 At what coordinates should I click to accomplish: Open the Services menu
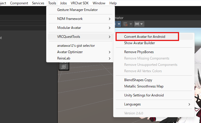pyautogui.click(x=38, y=3)
